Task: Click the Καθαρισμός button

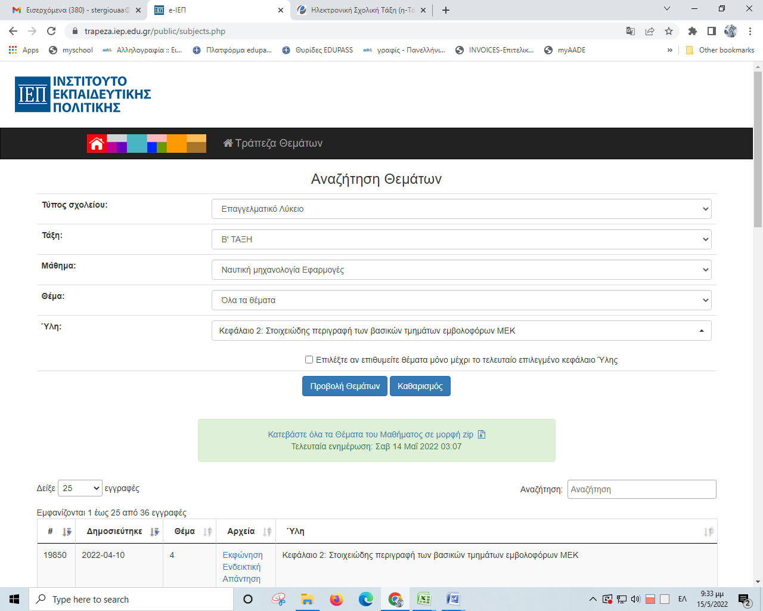Action: pos(420,386)
